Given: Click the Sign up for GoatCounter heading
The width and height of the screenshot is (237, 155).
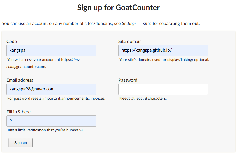Looking at the screenshot, I should point(118,8).
